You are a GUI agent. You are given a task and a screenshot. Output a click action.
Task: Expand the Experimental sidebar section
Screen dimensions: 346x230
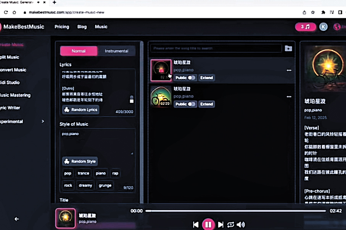[x=43, y=121]
